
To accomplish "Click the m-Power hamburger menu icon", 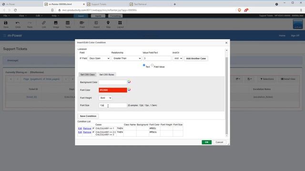I will [x=4, y=36].
